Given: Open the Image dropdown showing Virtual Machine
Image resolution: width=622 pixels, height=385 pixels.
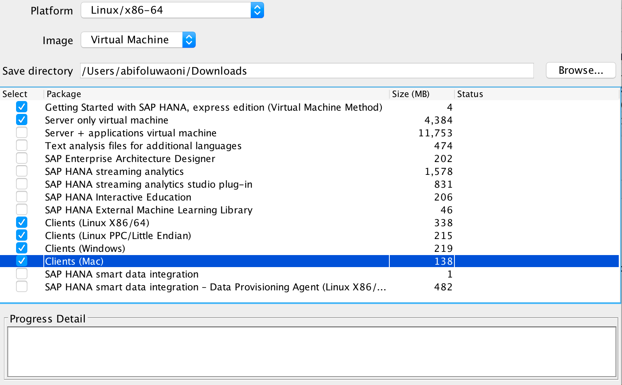Looking at the screenshot, I should point(138,40).
